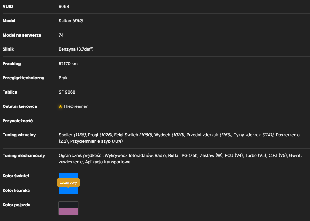Click the Przegląd techniczny label

coord(23,78)
